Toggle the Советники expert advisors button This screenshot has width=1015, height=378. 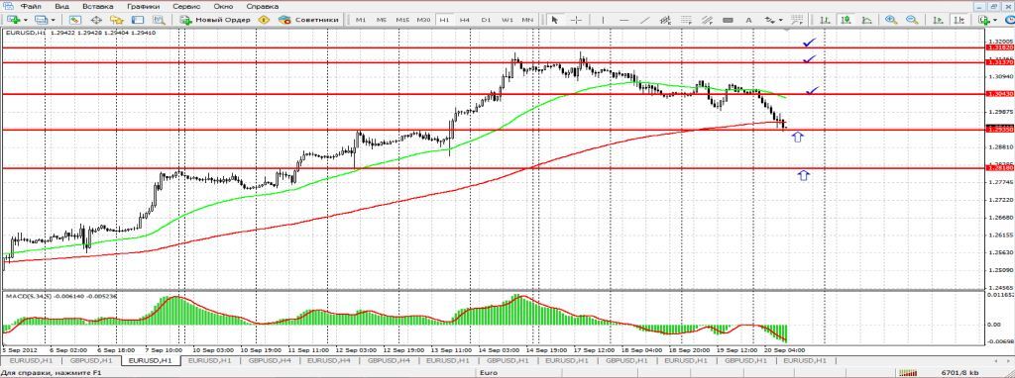(309, 20)
